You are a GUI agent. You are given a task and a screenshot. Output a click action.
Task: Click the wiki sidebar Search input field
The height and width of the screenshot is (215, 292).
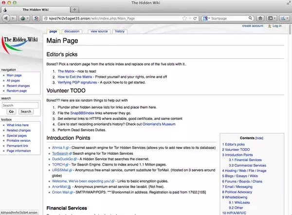(20, 105)
